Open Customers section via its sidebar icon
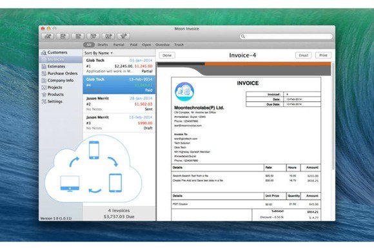This screenshot has height=250, width=374. click(x=44, y=52)
